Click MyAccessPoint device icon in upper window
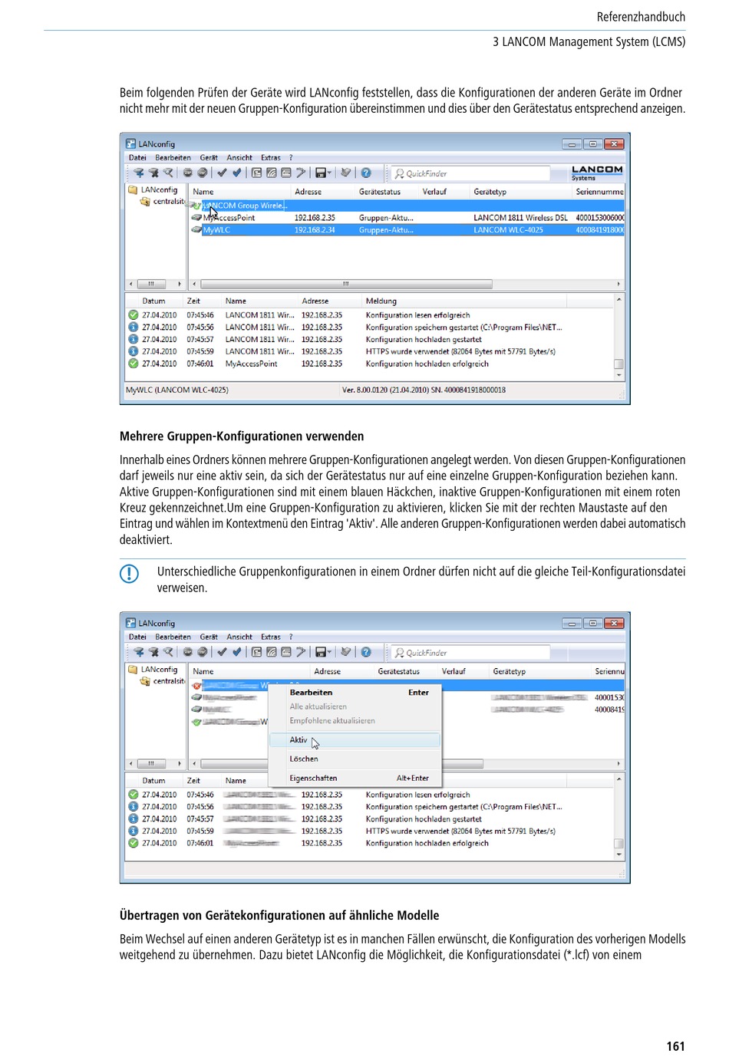Viewport: 729px width, 1057px height. click(x=196, y=218)
